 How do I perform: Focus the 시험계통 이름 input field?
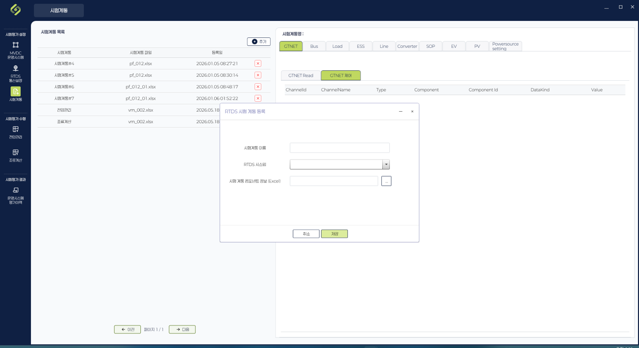[x=339, y=148]
